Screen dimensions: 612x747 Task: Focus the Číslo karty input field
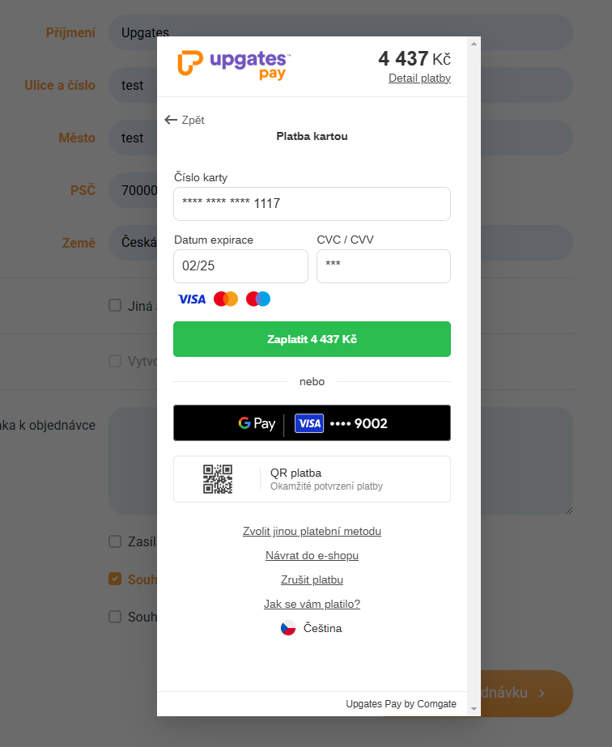tap(312, 204)
